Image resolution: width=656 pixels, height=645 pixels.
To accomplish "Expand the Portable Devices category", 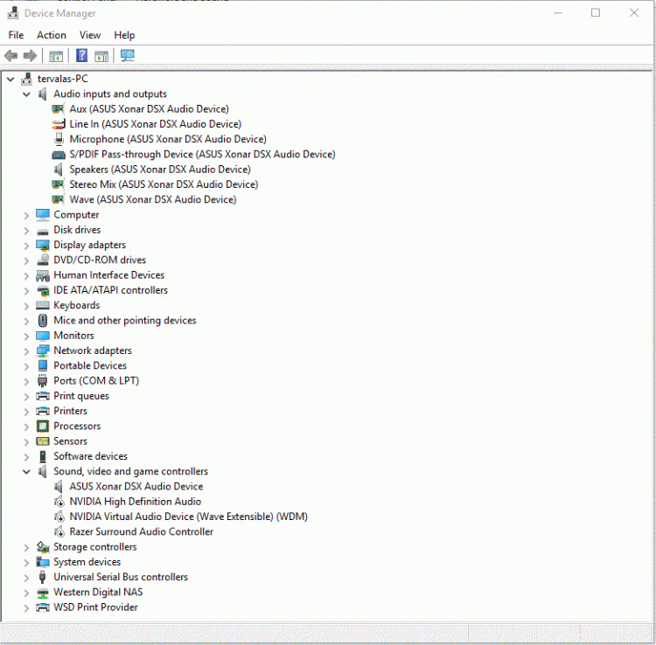I will pyautogui.click(x=26, y=366).
